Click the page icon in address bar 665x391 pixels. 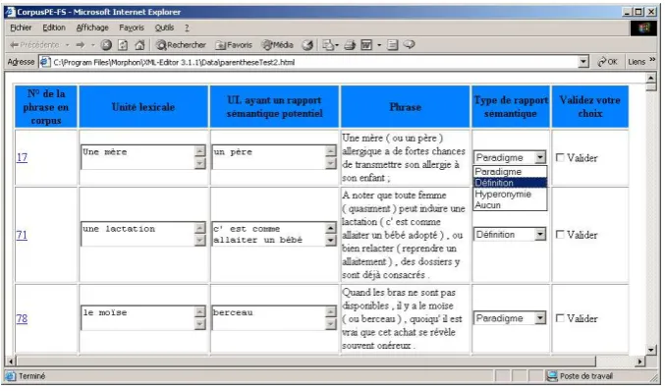pyautogui.click(x=44, y=62)
